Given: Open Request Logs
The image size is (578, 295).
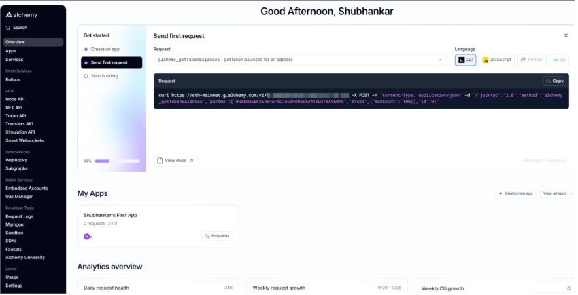Looking at the screenshot, I should click(x=19, y=216).
